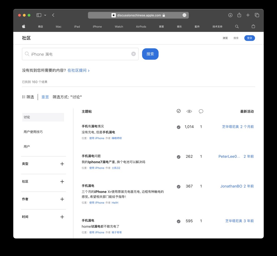Click the views eye column header icon

(x=189, y=111)
